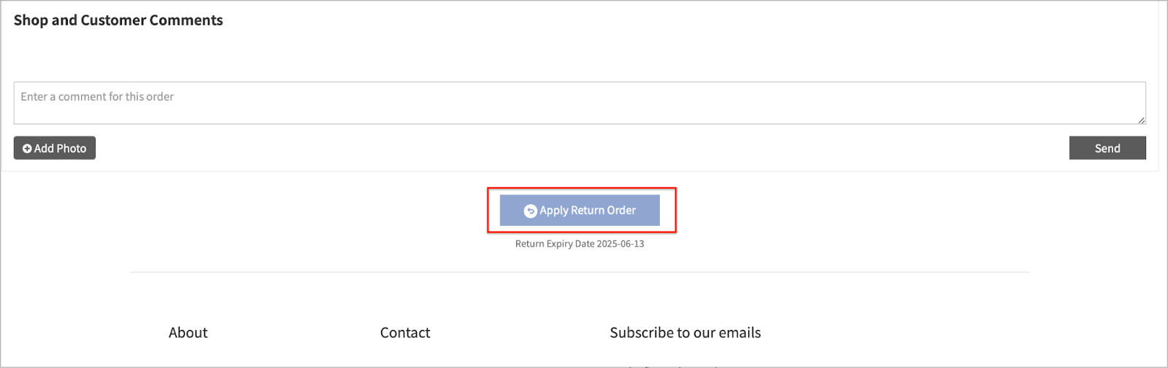Viewport: 1168px width, 368px height.
Task: Select the Subscribe to our emails heading
Action: pos(685,332)
